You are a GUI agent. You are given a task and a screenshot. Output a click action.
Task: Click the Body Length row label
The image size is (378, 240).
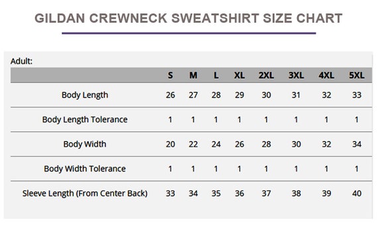click(x=85, y=95)
